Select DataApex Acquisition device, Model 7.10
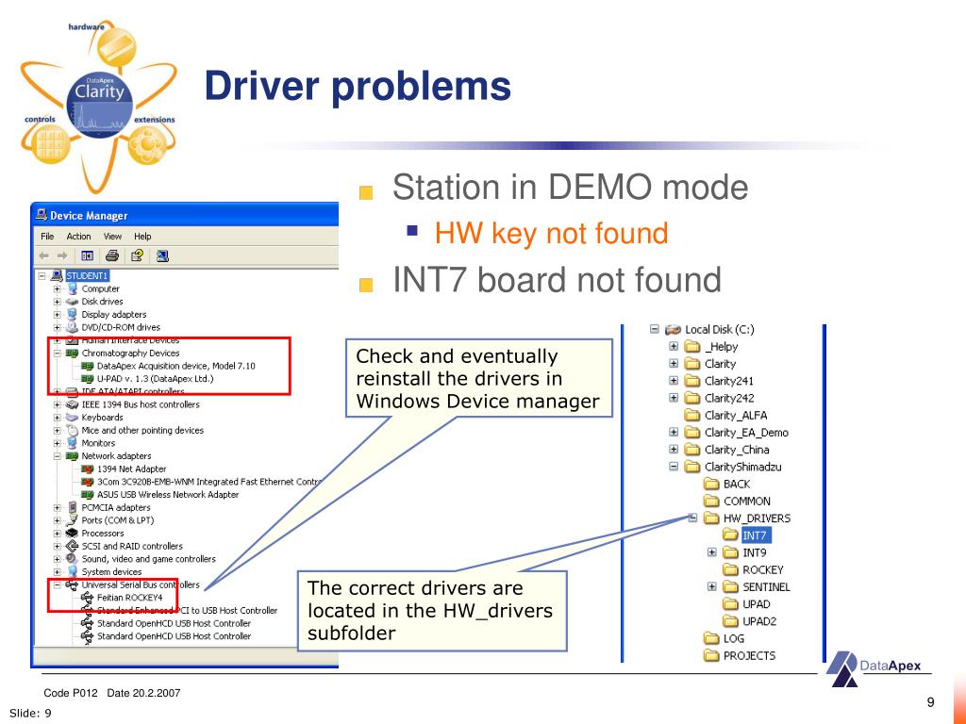The width and height of the screenshot is (966, 724). (x=175, y=366)
